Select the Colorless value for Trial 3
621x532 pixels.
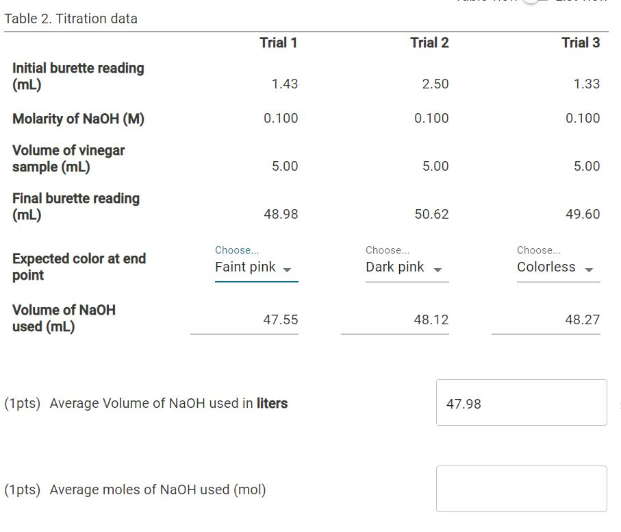pos(547,267)
